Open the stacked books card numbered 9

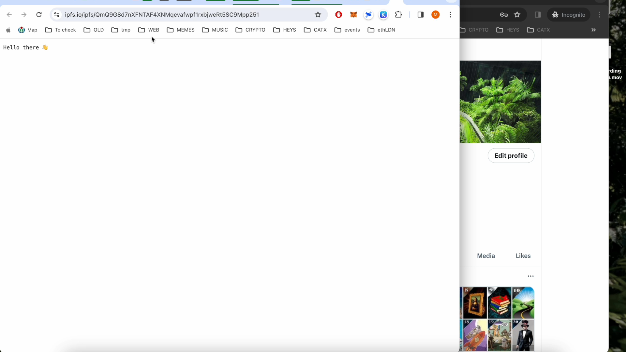(499, 303)
